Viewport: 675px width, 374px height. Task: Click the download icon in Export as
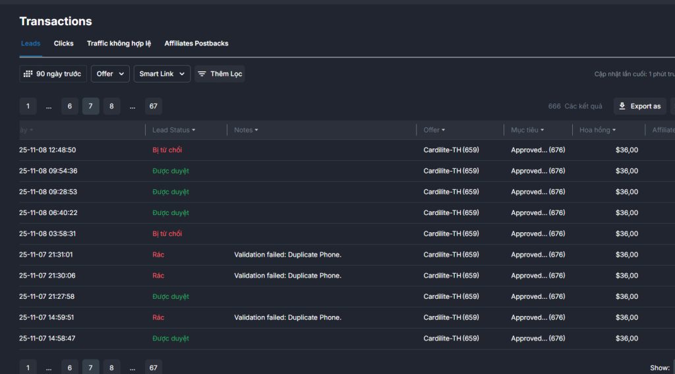(x=622, y=106)
